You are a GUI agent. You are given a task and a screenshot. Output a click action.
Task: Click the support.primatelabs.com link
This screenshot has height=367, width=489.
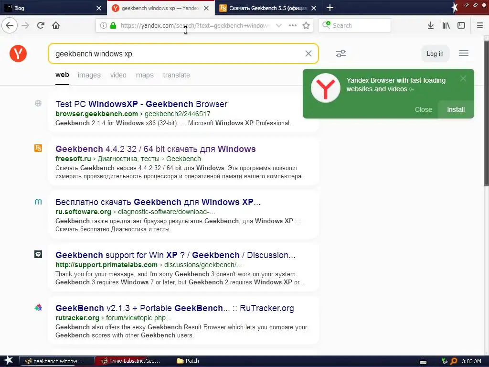click(x=106, y=265)
